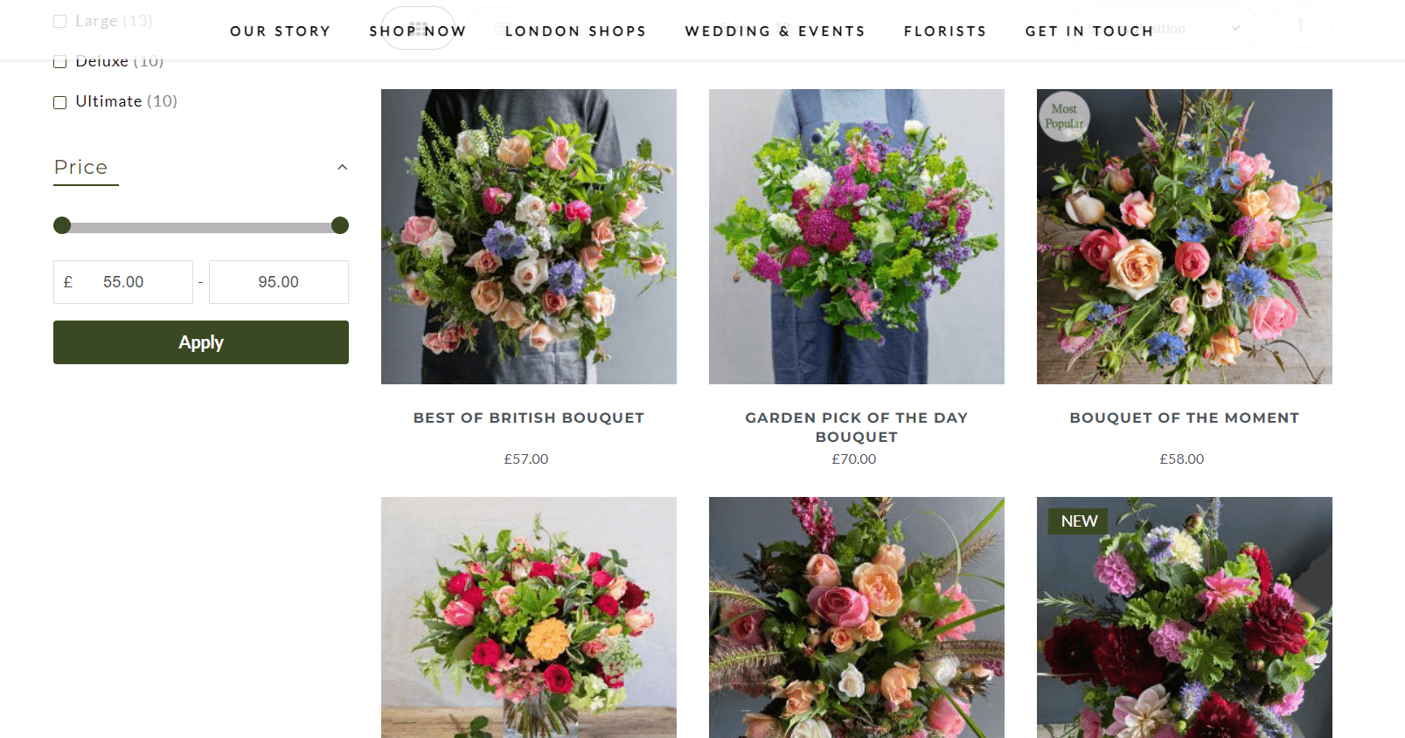Apply the price range filter
Image resolution: width=1405 pixels, height=738 pixels.
201,342
